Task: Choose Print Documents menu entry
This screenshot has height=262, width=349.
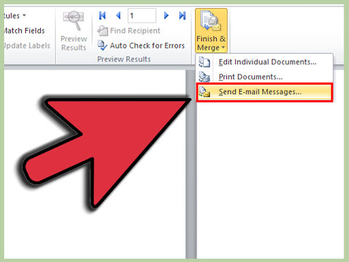Action: (264, 77)
